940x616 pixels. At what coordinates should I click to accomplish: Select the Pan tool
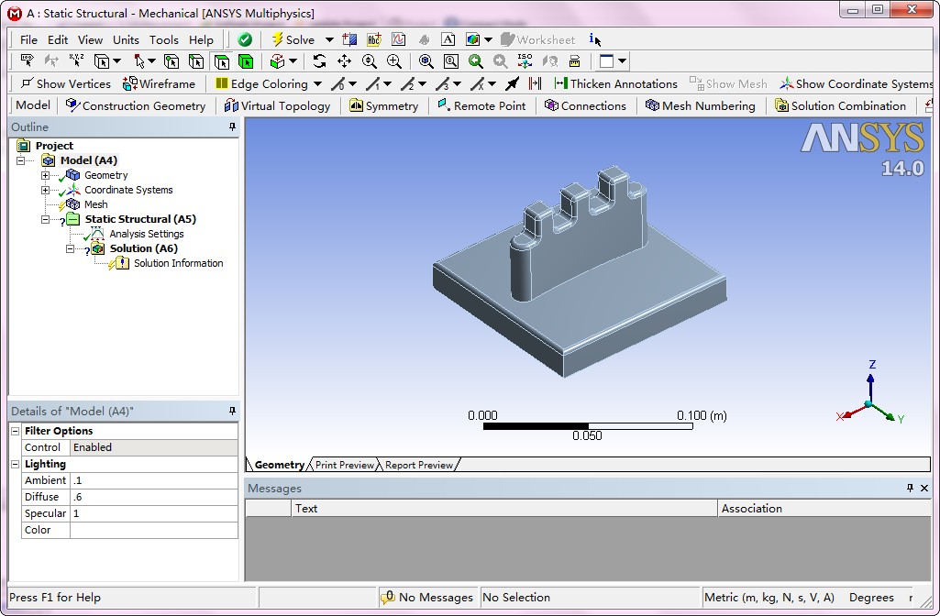coord(344,61)
